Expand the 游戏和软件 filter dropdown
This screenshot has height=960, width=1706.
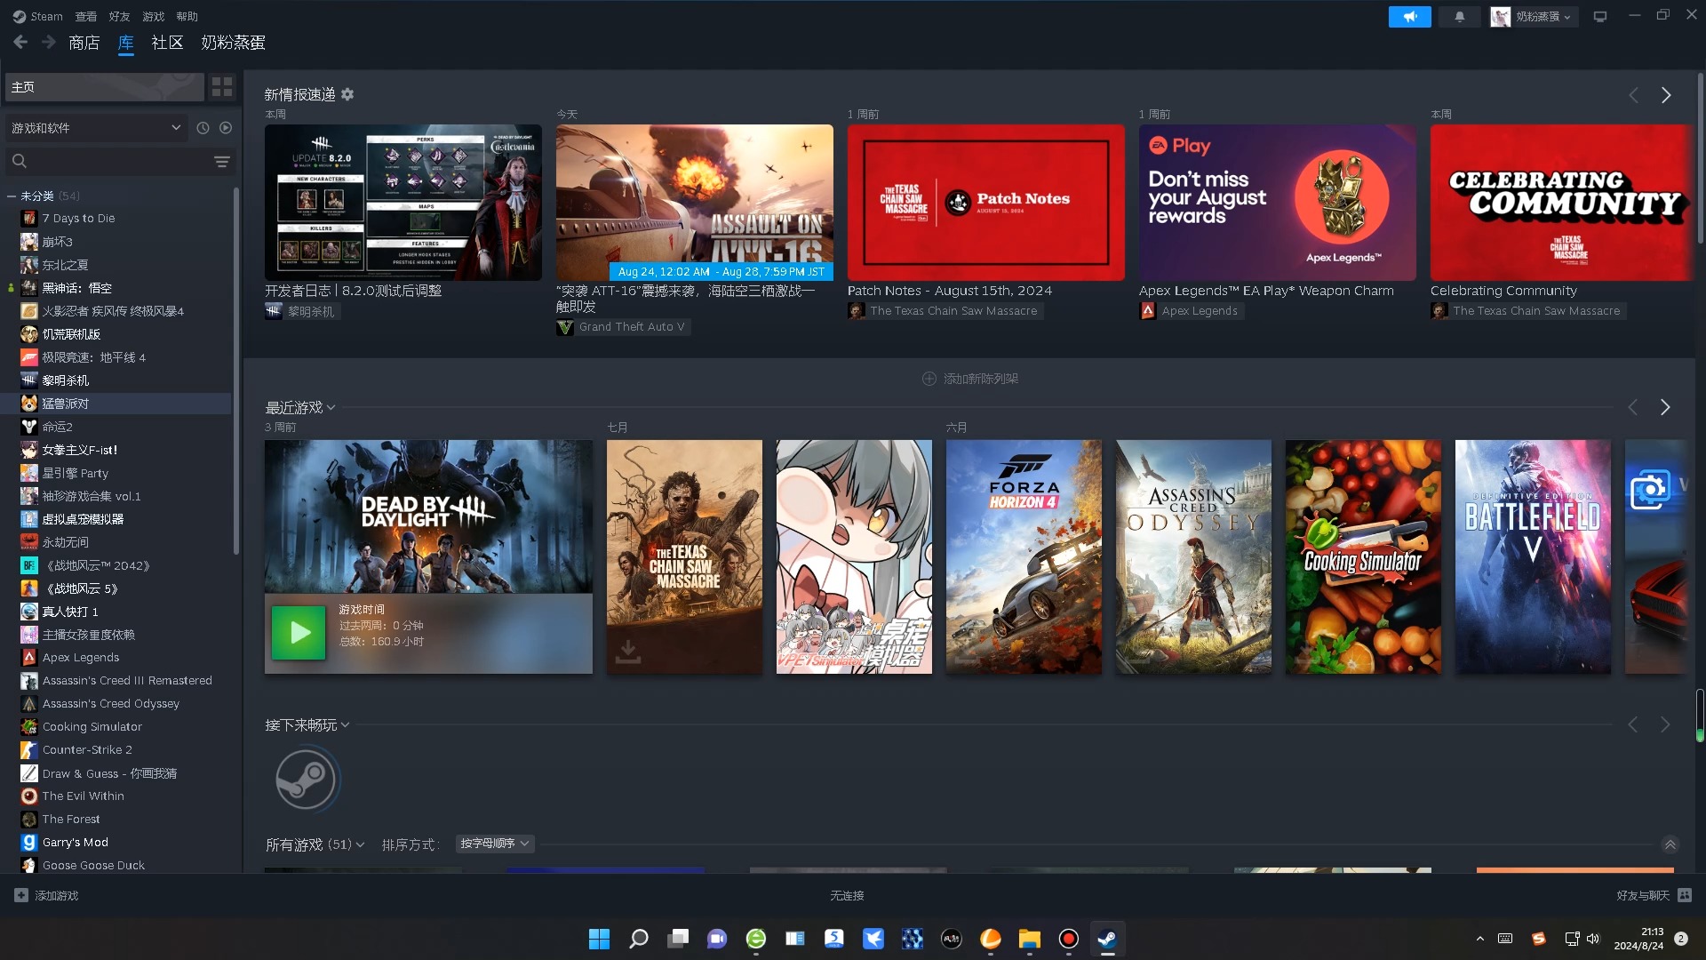click(x=96, y=128)
